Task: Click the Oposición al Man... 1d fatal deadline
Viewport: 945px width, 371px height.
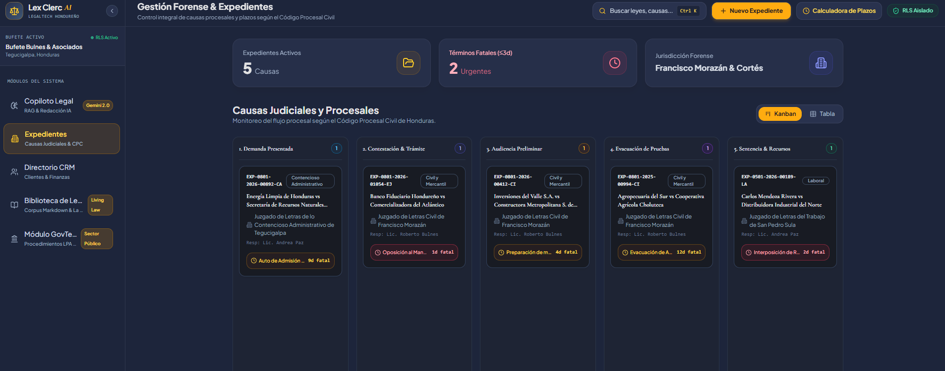Action: point(414,252)
